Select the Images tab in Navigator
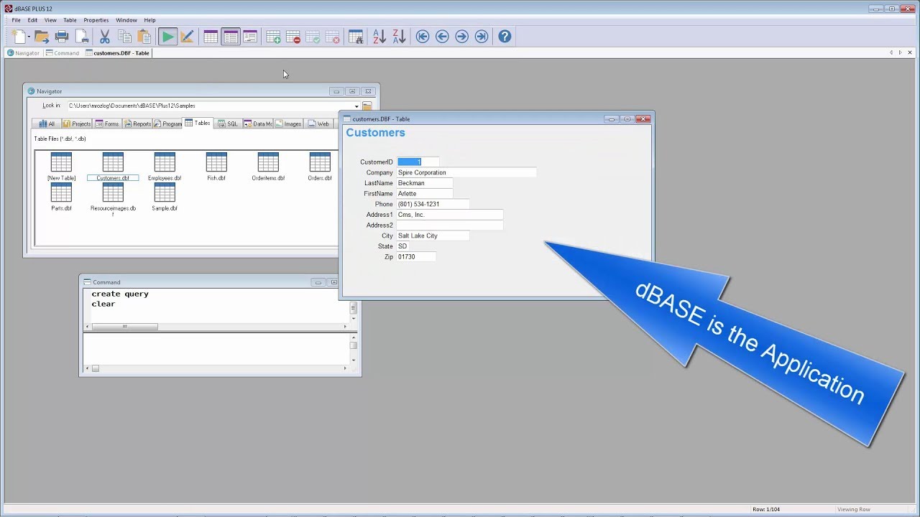 pos(288,124)
